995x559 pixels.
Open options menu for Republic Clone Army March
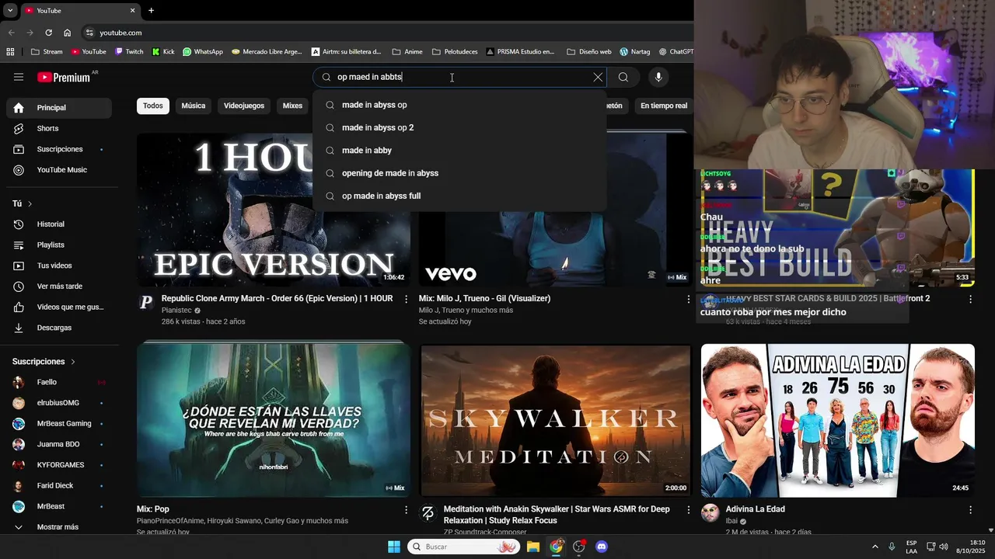tap(406, 299)
